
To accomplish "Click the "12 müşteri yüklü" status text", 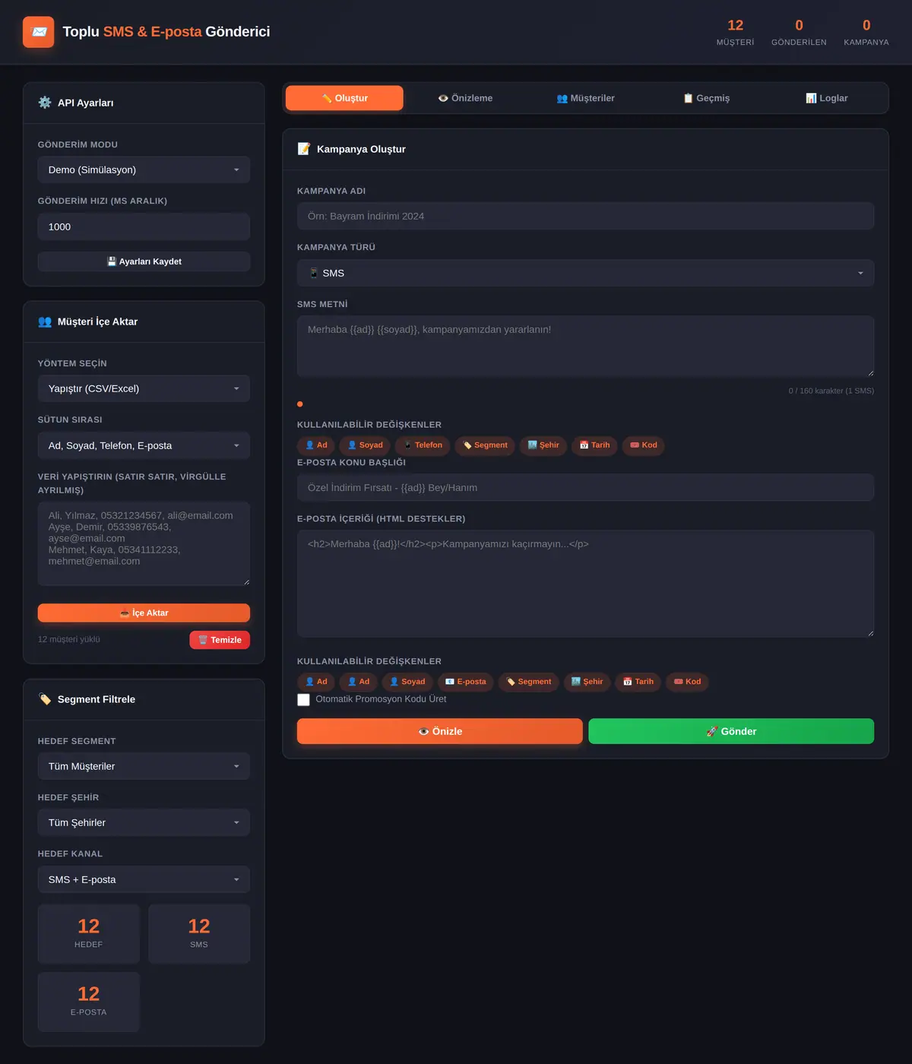I will (x=69, y=640).
